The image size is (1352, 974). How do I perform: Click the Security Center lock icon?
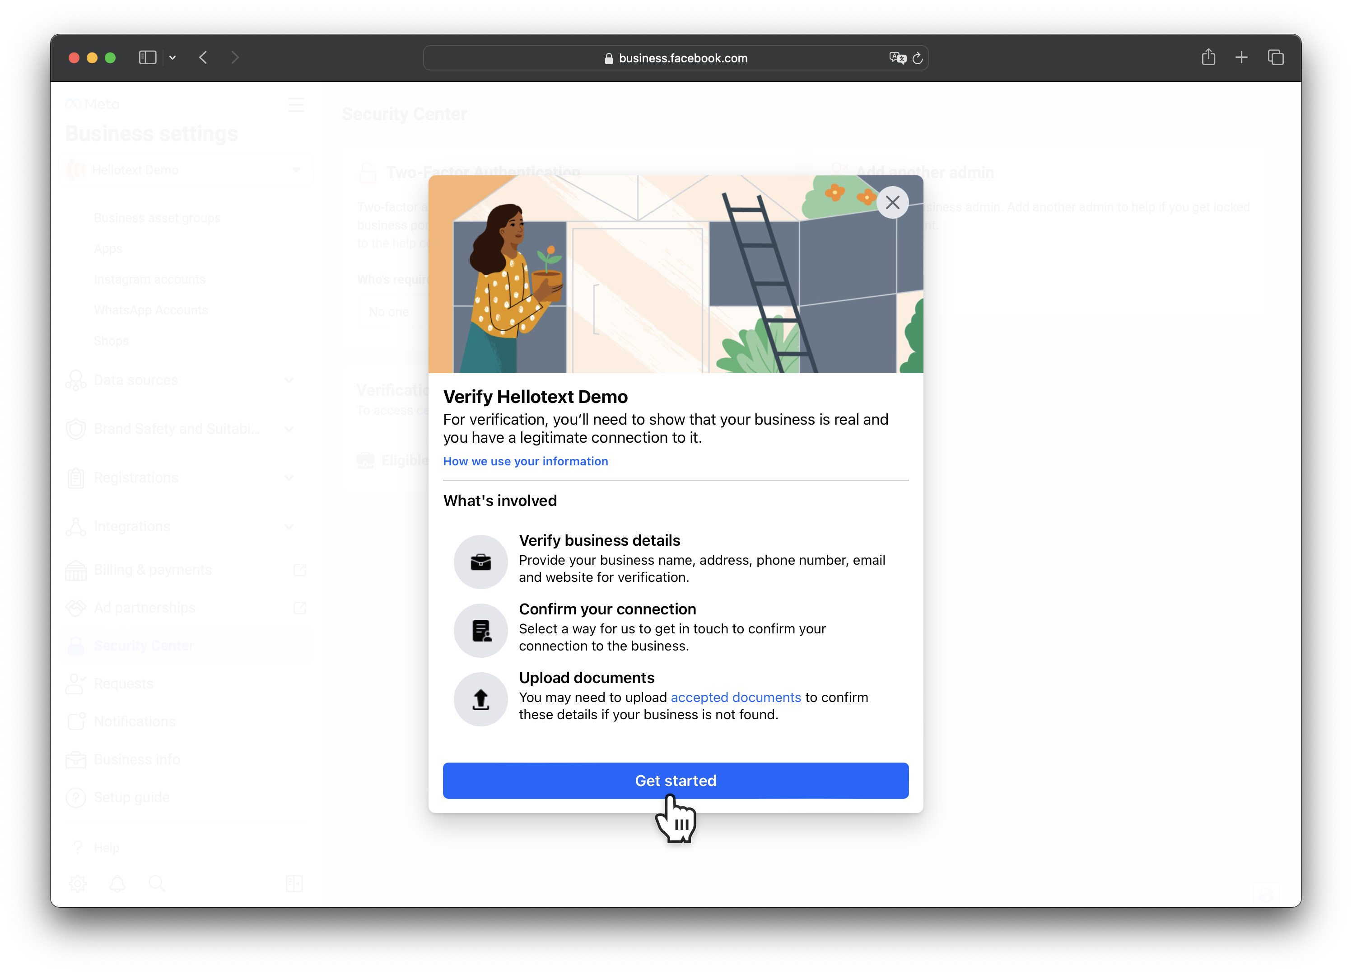pyautogui.click(x=76, y=646)
